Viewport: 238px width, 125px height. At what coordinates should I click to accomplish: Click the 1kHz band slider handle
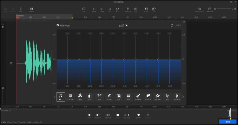[124, 59]
